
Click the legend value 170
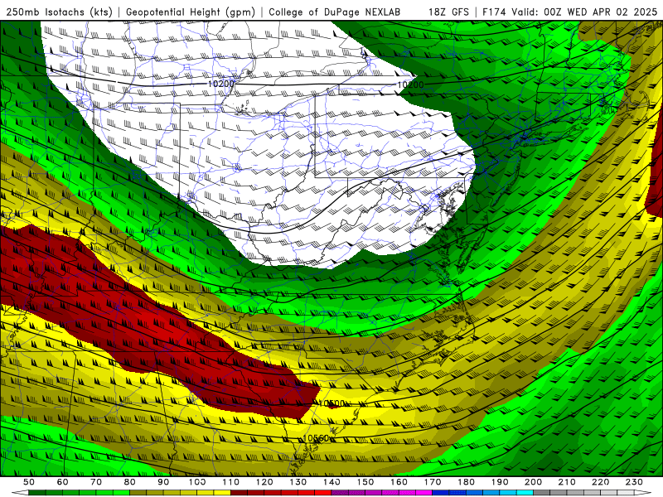tap(433, 482)
